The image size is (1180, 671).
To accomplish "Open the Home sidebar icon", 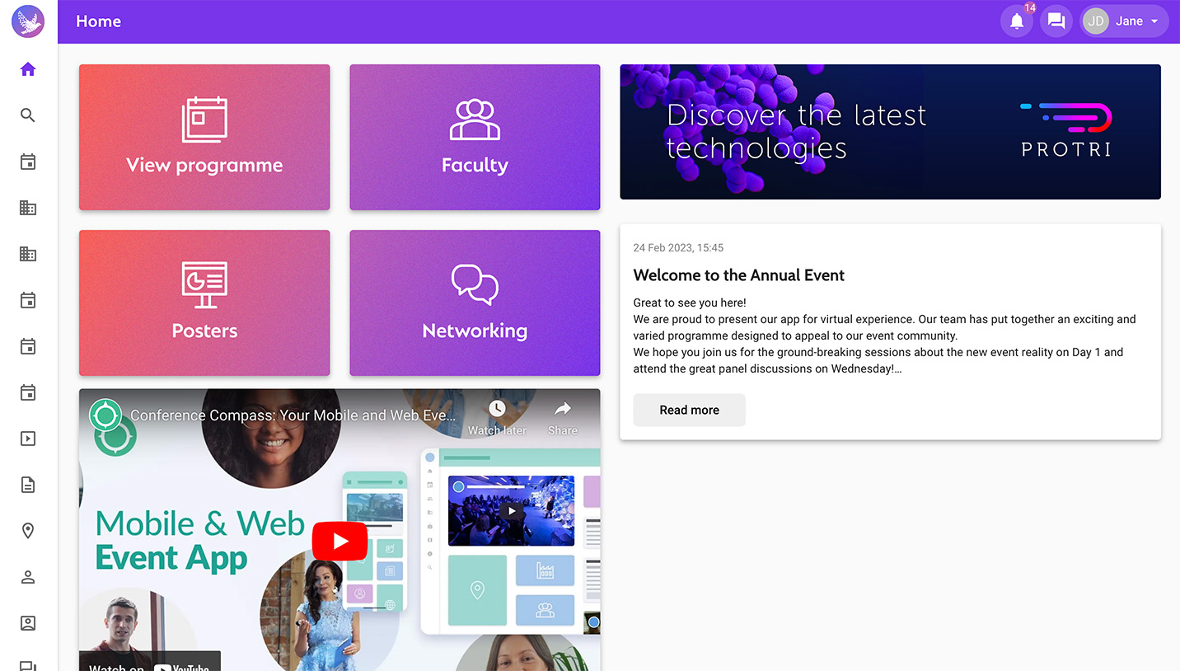I will tap(28, 69).
